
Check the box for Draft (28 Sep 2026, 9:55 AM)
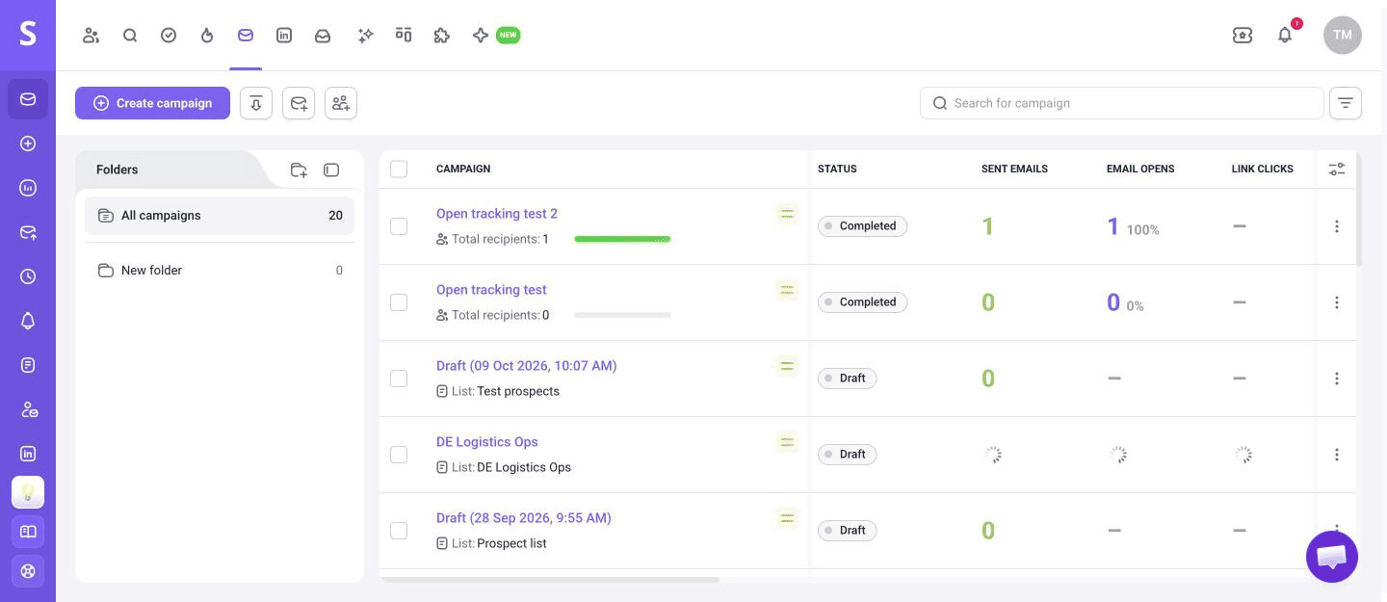point(399,531)
